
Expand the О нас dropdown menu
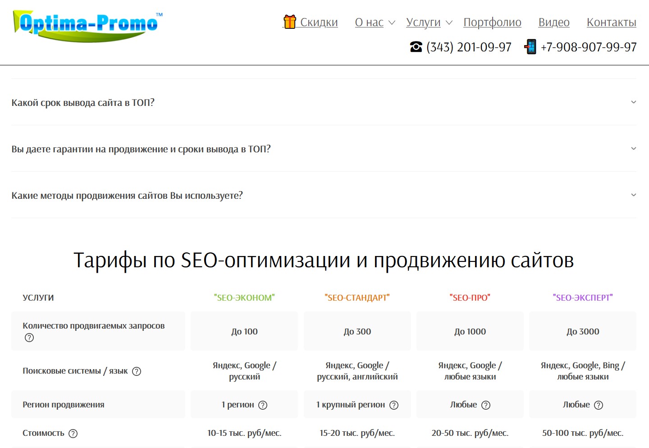(x=375, y=23)
